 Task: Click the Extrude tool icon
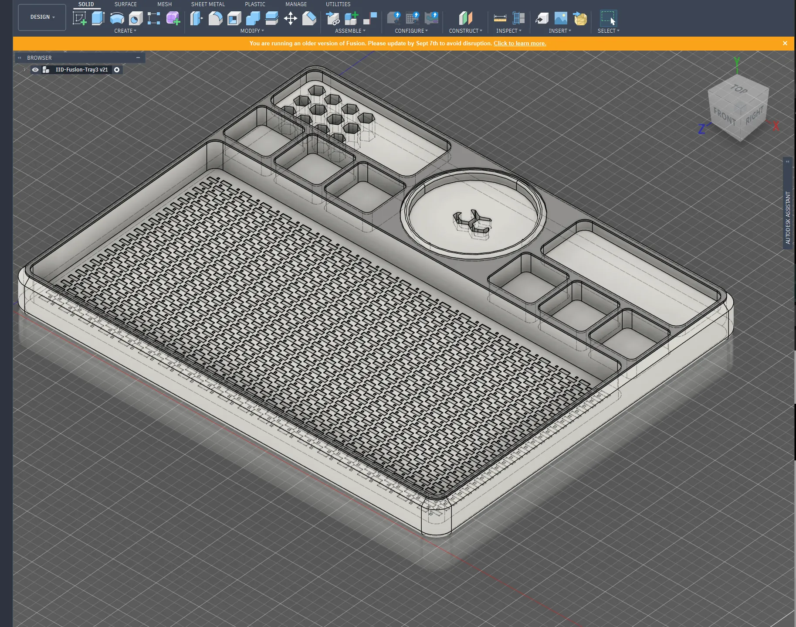coord(98,18)
